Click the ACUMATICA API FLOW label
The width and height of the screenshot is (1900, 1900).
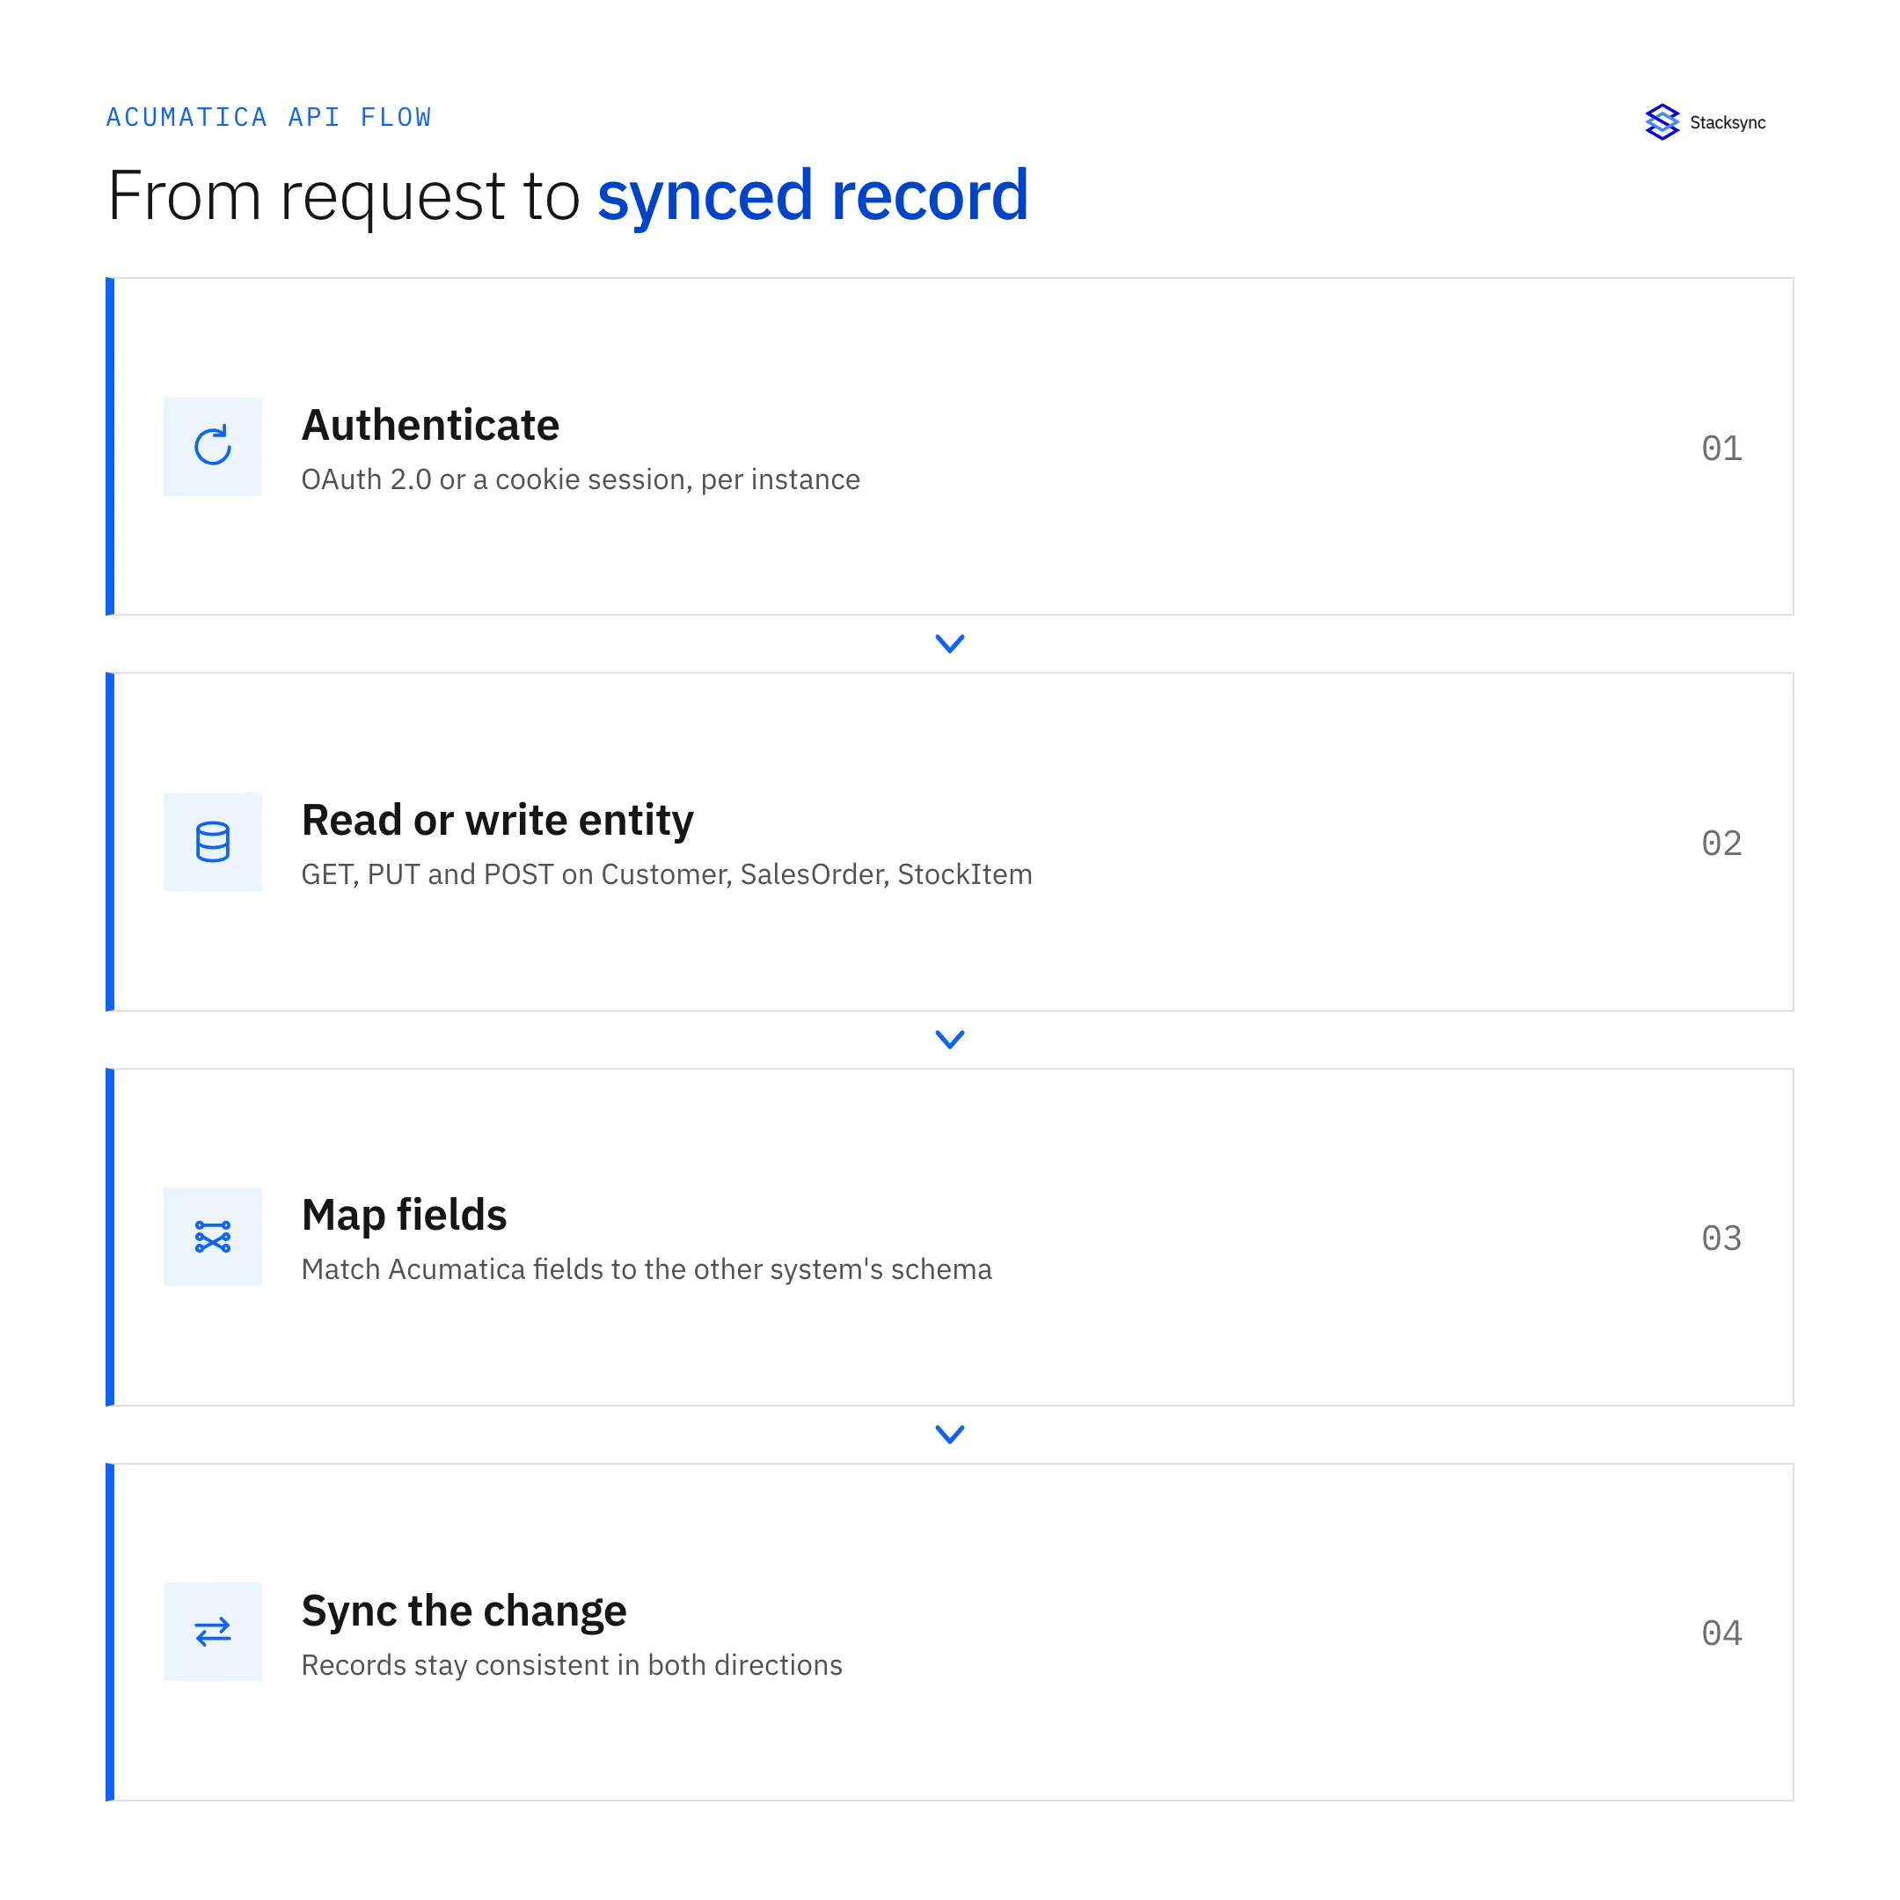point(268,118)
